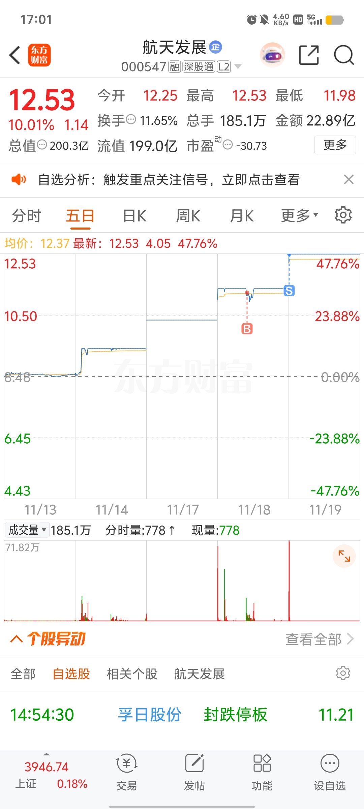Open the search magnifier icon
Viewport: 364px width, 809px height.
click(344, 55)
